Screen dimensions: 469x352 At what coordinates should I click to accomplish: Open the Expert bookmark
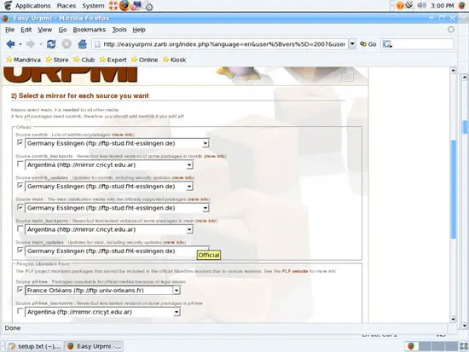[113, 60]
